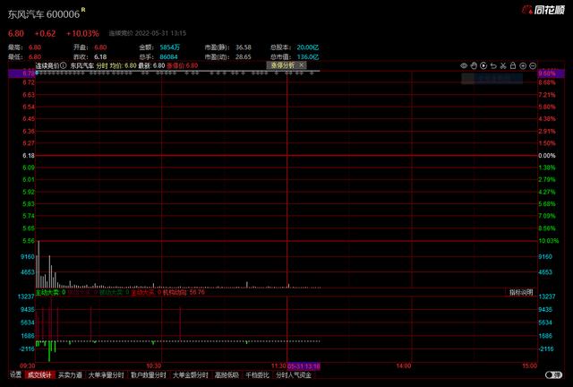The height and width of the screenshot is (387, 573).
Task: Click the 指标说明 link in indicator panel
Action: click(521, 292)
